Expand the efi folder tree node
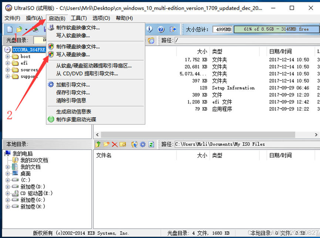320x238 pixels. coord(7,63)
